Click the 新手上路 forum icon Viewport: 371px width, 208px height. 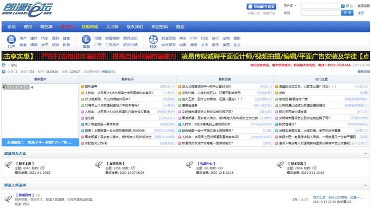tap(8, 165)
